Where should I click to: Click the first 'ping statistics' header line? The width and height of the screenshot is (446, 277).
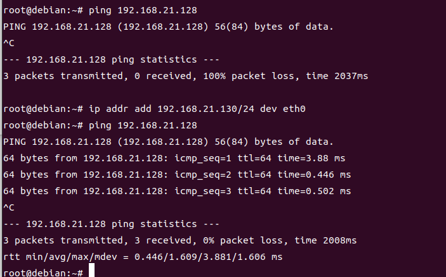pyautogui.click(x=111, y=60)
